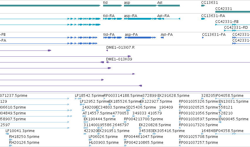The image size is (250, 147).
Task: Select the EK291628.5prime EST label
Action: point(173,96)
